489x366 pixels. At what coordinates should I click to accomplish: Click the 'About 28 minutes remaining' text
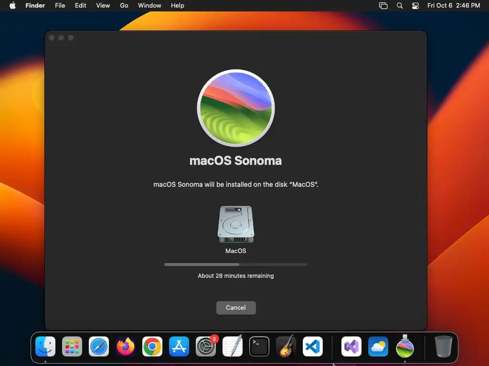pyautogui.click(x=236, y=276)
